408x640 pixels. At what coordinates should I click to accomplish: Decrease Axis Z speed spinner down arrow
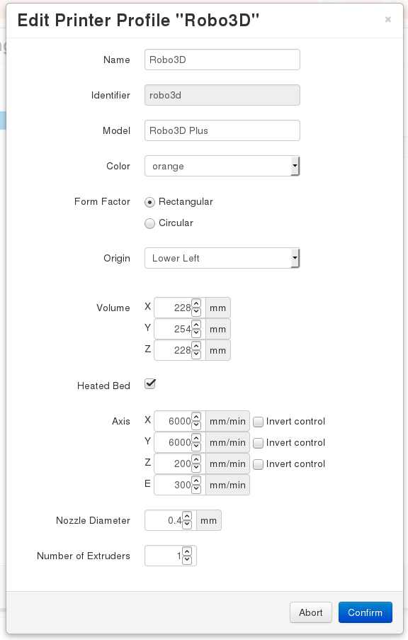tap(196, 468)
